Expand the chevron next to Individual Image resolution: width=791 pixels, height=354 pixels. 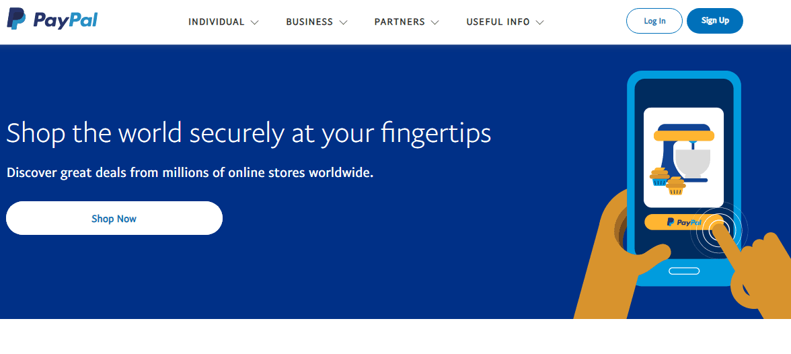[x=254, y=22]
